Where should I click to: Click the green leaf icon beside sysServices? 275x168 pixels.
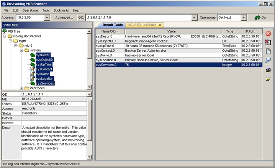(x=33, y=83)
